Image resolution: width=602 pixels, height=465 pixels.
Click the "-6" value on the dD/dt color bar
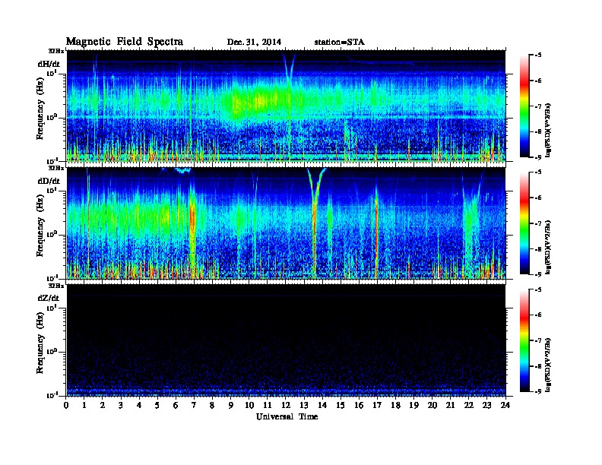click(538, 198)
